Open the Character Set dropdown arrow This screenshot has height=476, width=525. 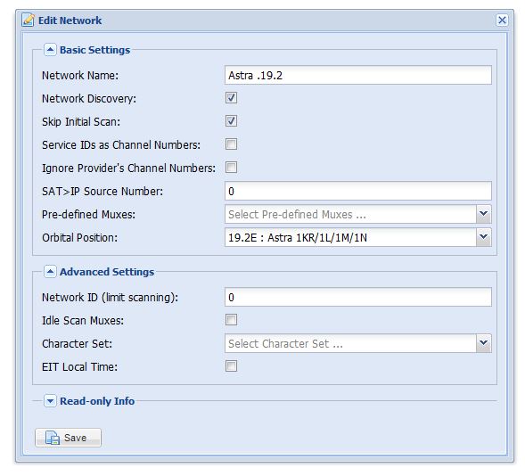tap(483, 343)
